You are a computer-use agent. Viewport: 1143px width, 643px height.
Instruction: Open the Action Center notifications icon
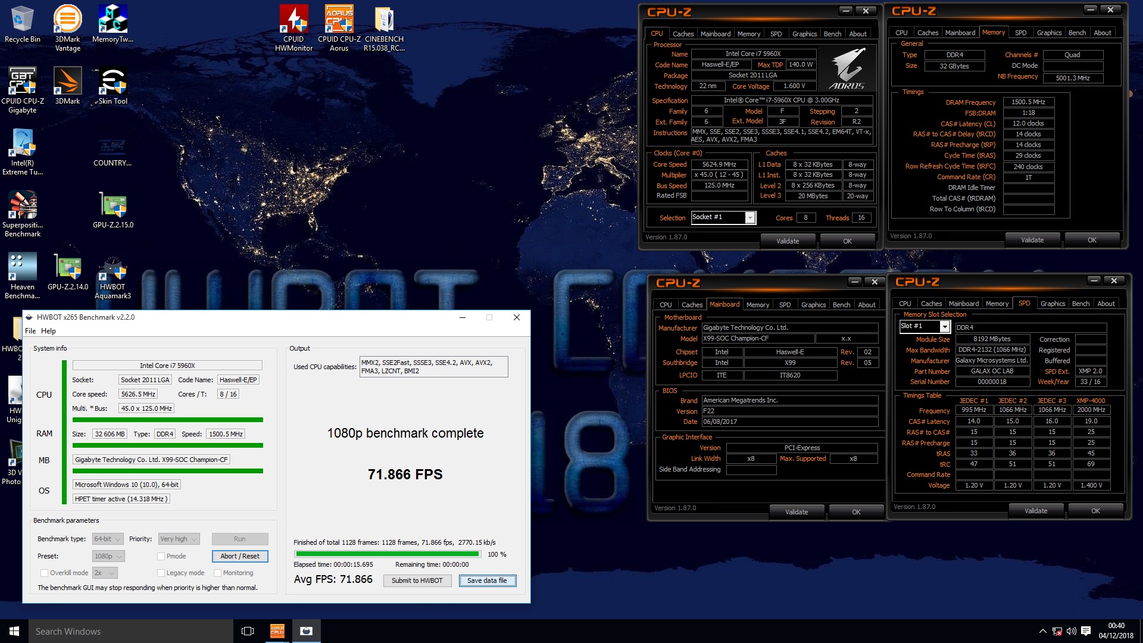tap(1086, 631)
